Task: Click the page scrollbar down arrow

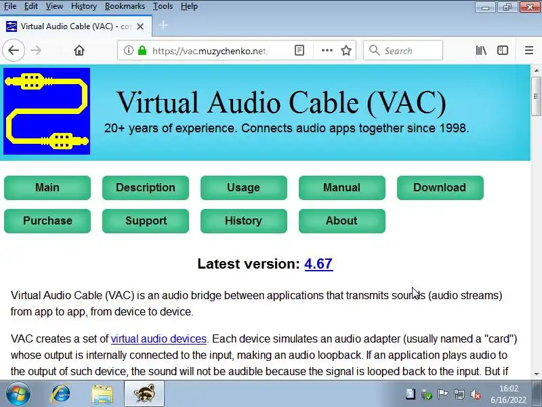Action: (x=536, y=374)
